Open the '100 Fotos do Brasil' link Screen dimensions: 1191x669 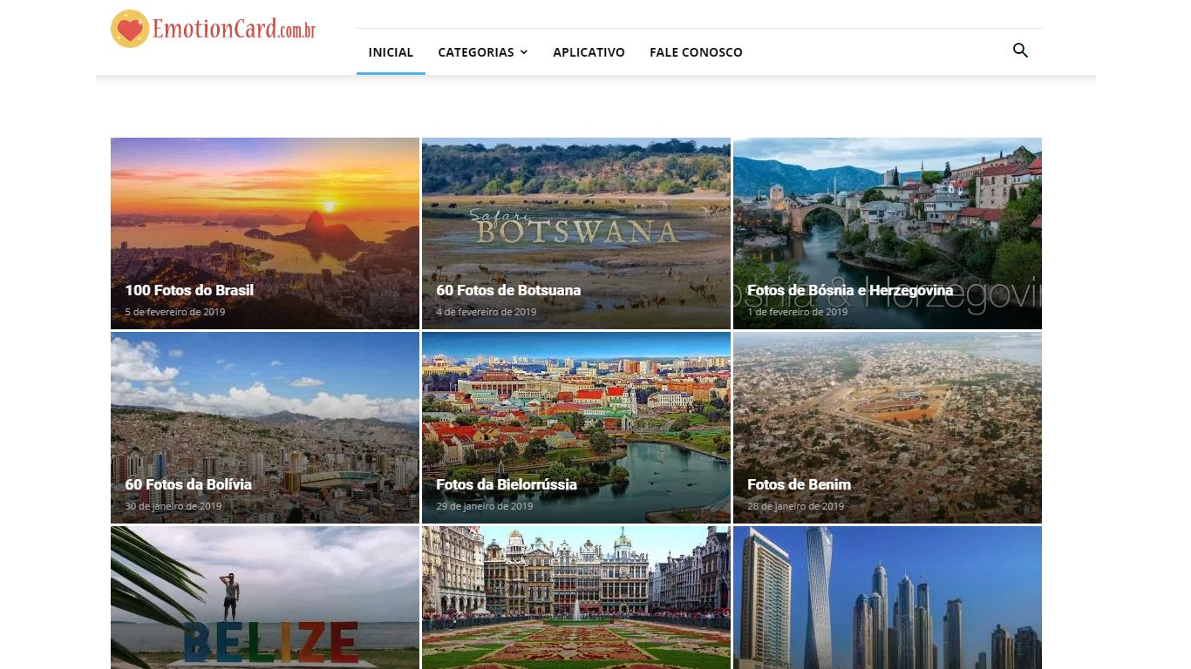pyautogui.click(x=189, y=290)
